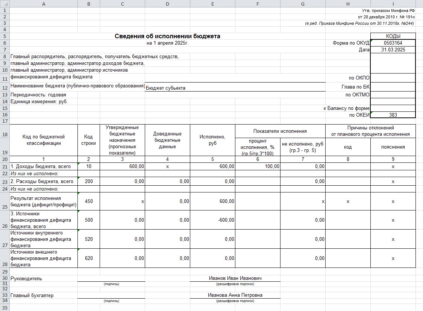Click the 'на 1 апреля 2025г.' date line
Screen dimensions: 423x311
(x=167, y=43)
